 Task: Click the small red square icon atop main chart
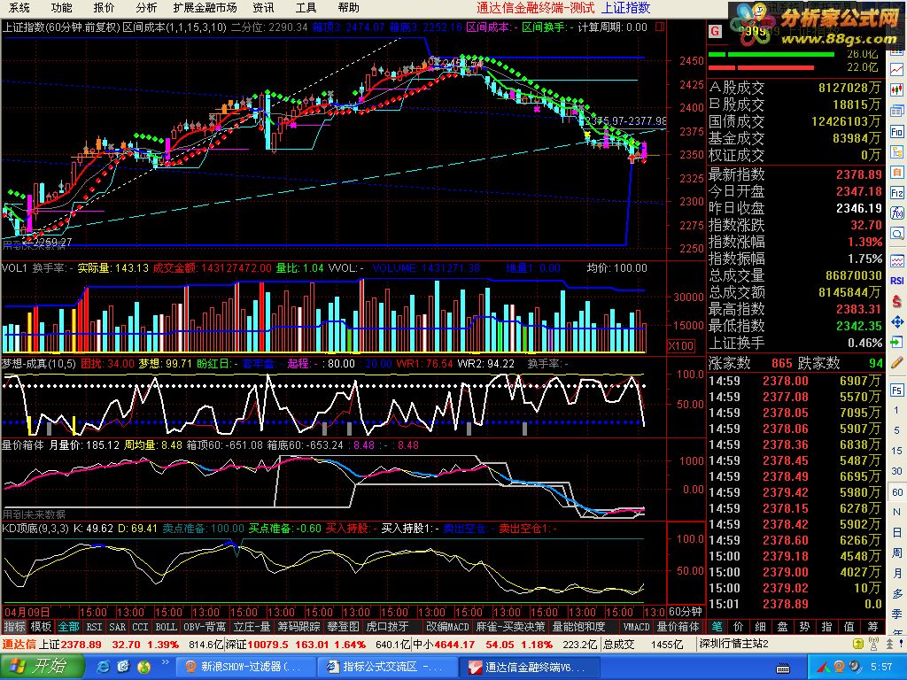pyautogui.click(x=660, y=27)
